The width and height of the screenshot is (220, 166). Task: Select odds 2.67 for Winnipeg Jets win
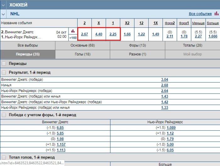tap(85, 34)
